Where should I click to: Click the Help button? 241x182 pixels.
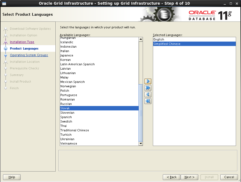(12, 177)
